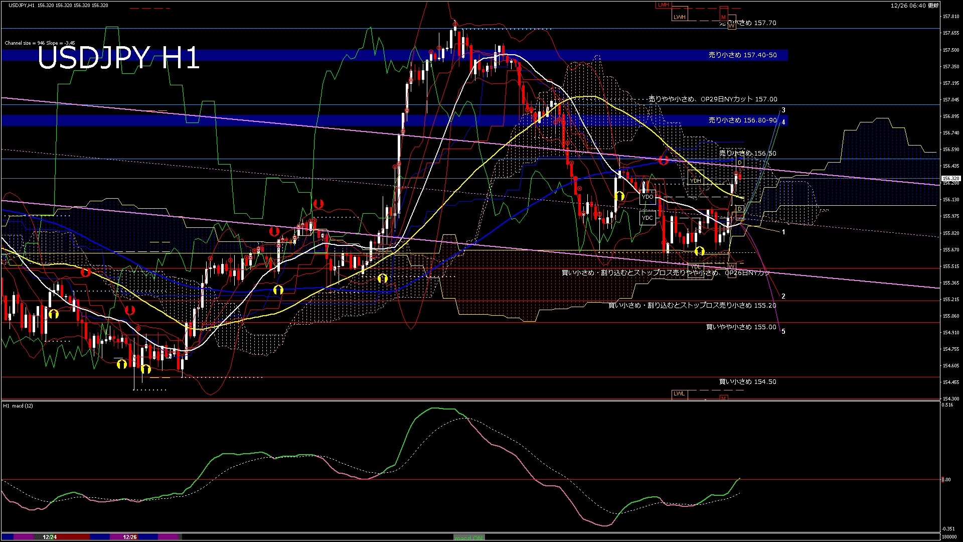Viewport: 963px width, 542px height.
Task: Toggle the macd ON button
Action: 469,537
